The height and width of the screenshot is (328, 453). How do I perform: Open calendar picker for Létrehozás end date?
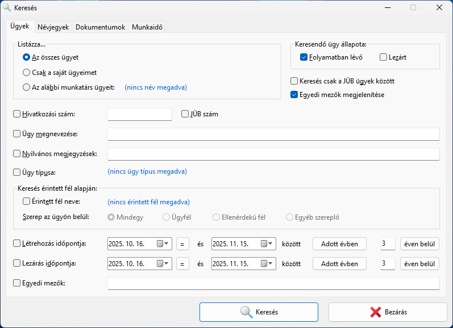[x=267, y=244]
